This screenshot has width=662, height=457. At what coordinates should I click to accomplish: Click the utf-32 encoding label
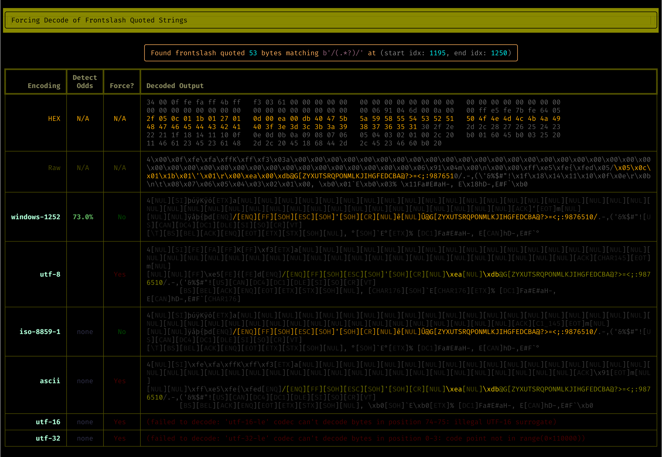48,438
